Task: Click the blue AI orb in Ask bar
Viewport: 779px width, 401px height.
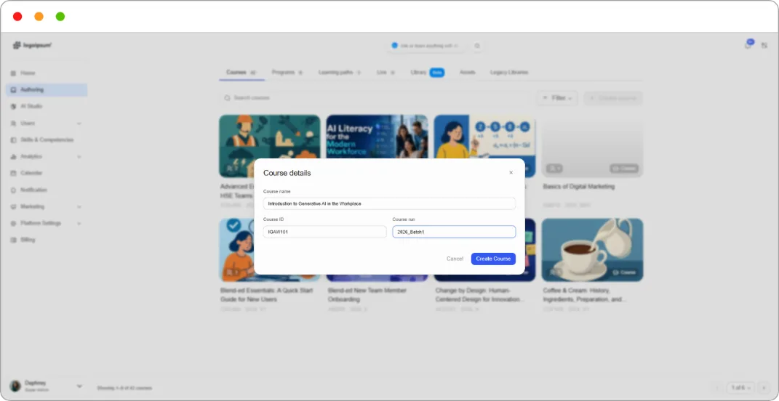Action: tap(394, 45)
